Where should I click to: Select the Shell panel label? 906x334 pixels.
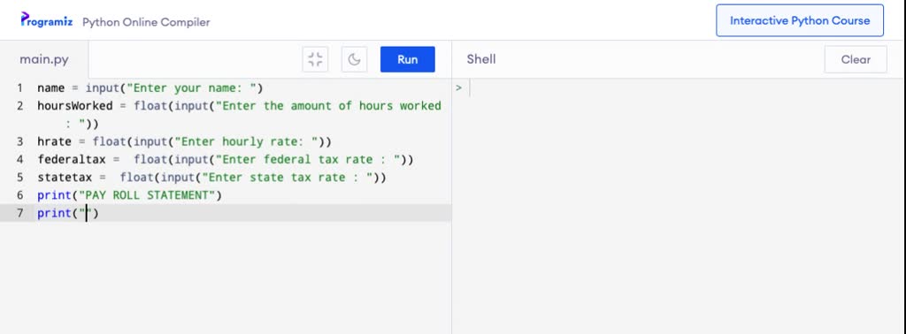480,59
